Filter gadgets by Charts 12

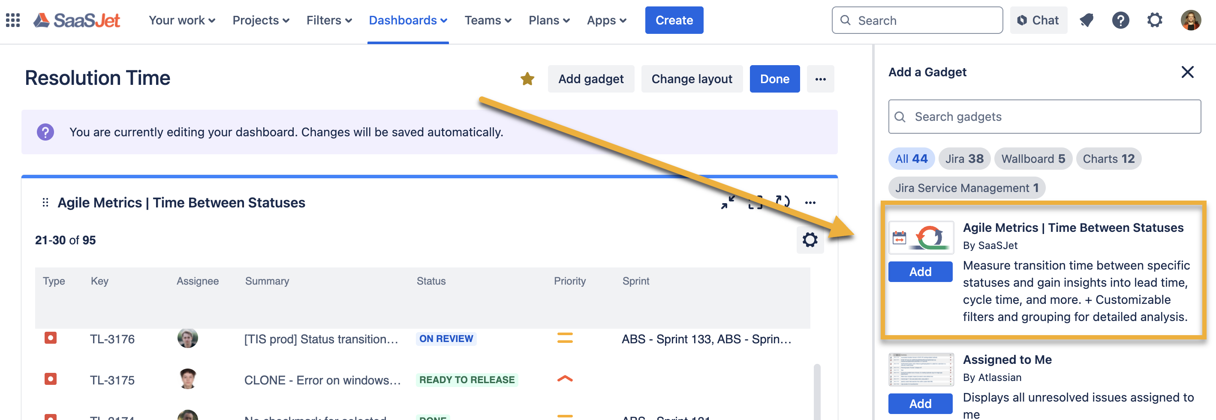click(x=1108, y=159)
